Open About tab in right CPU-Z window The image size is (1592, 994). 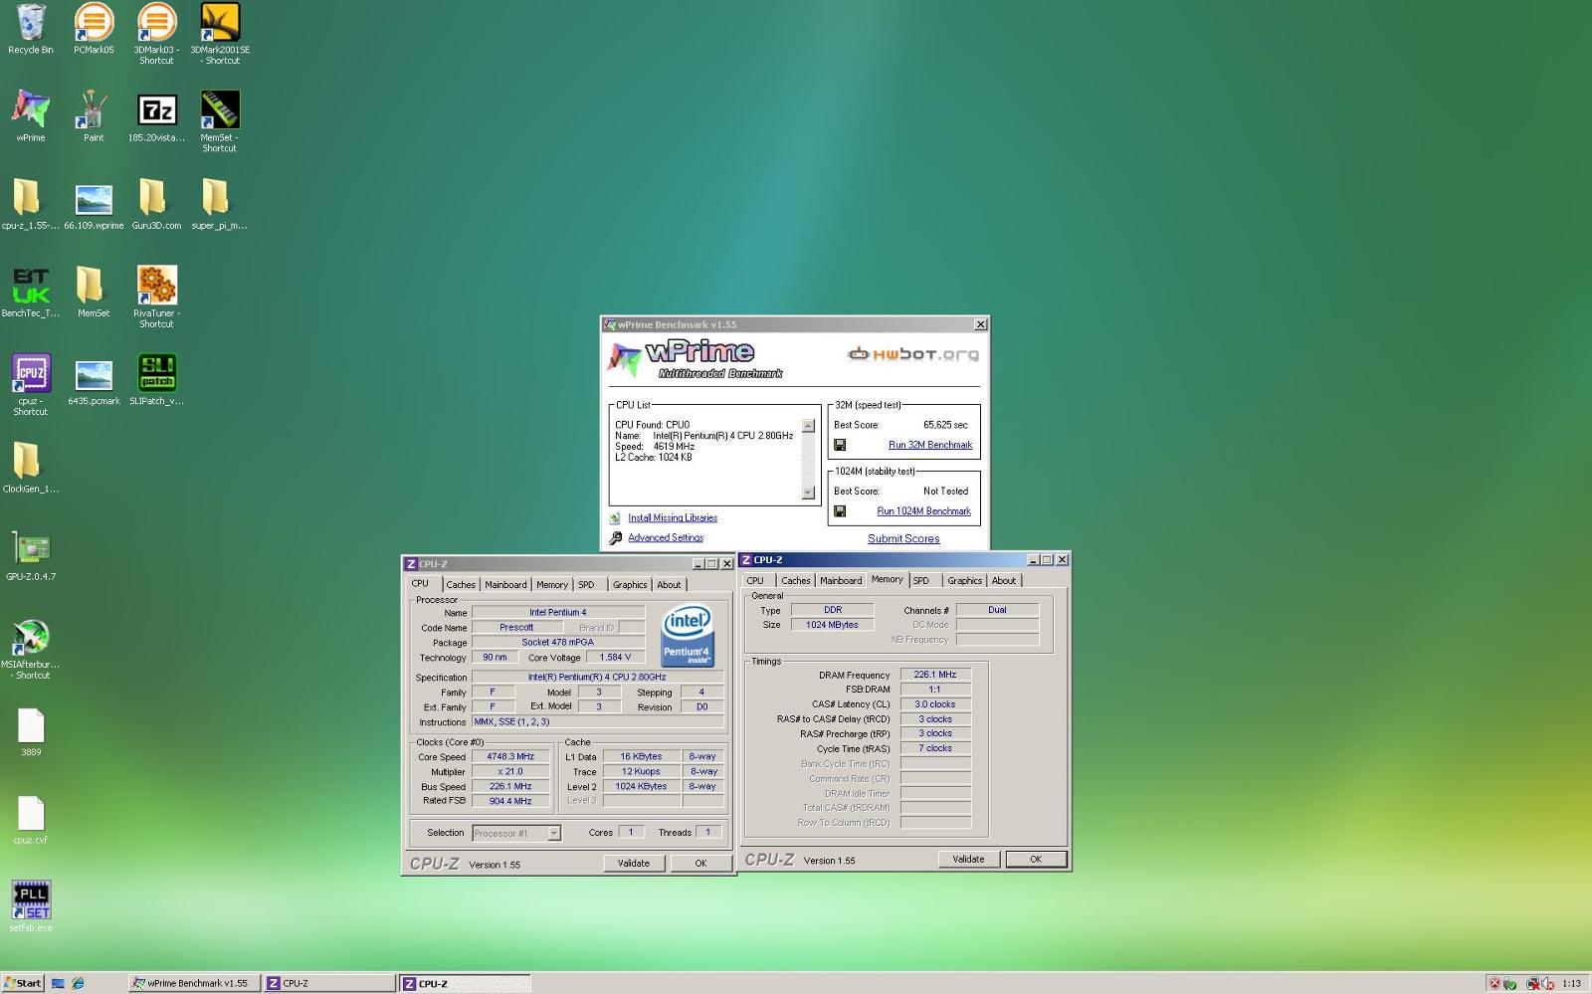point(1004,581)
